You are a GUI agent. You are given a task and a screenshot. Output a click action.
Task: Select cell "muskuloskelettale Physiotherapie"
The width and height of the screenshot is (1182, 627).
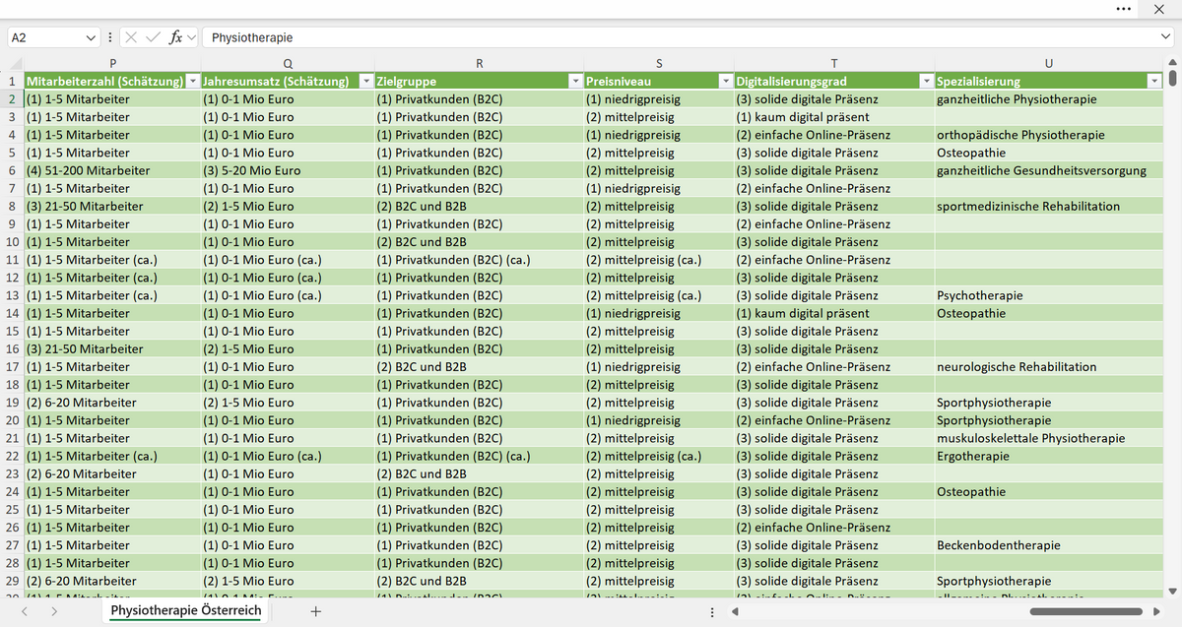coord(1048,438)
